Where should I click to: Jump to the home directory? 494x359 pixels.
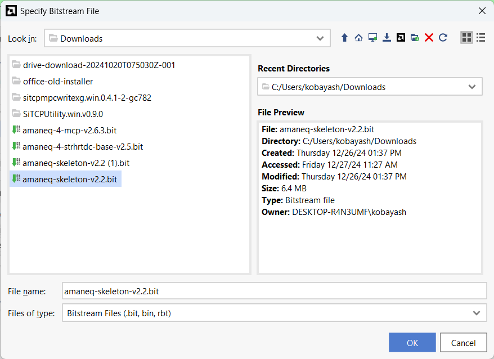tap(358, 38)
